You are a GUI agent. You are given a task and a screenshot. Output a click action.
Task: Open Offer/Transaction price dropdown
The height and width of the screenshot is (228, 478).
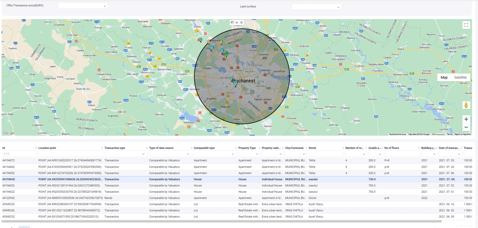coord(83,6)
